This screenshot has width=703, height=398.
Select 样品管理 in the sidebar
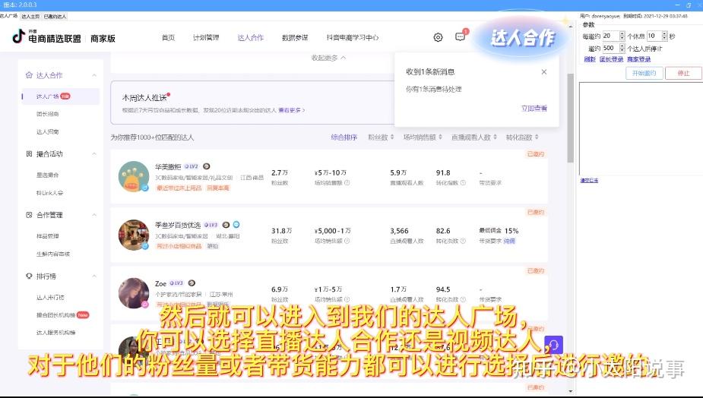48,235
